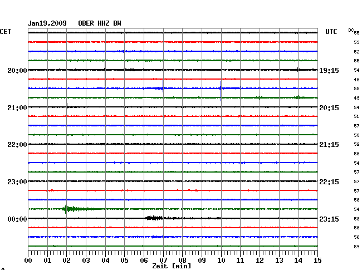Viewport: 362px width, 275px height.
Task: Click the 15 minute axis tick label
Action: click(317, 260)
